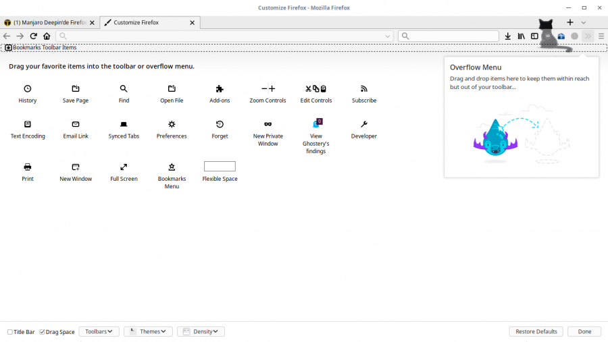The height and width of the screenshot is (342, 608).
Task: Click the View Ghostery's findings icon
Action: click(318, 123)
